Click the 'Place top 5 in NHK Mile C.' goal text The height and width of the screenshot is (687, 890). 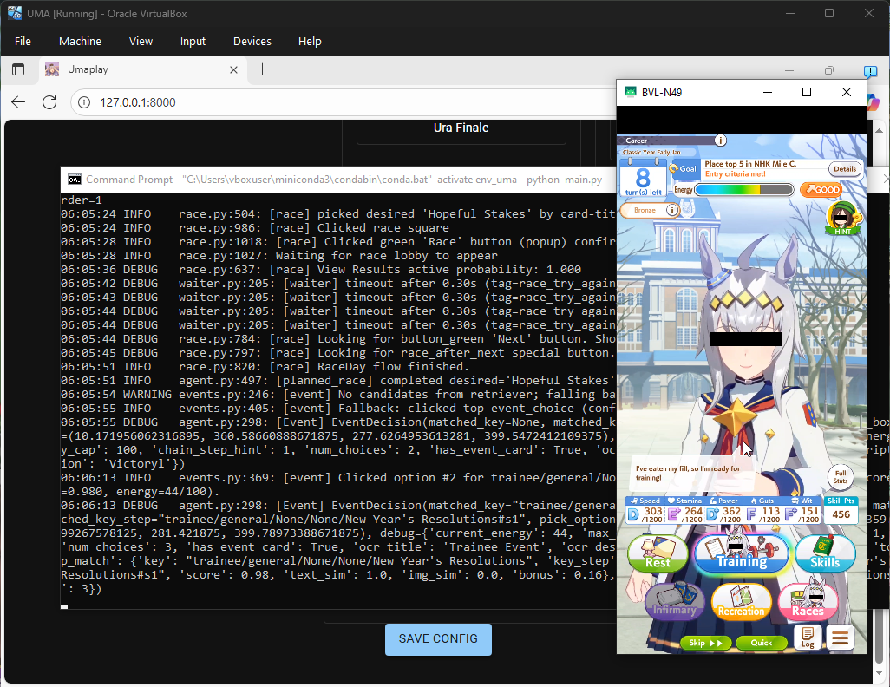click(750, 164)
